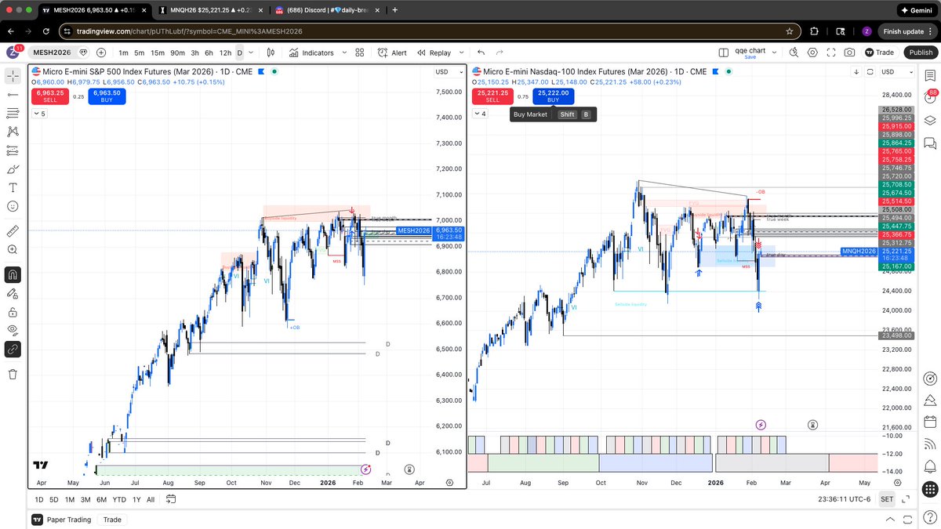The image size is (941, 529).
Task: Create an Alert
Action: tap(392, 53)
